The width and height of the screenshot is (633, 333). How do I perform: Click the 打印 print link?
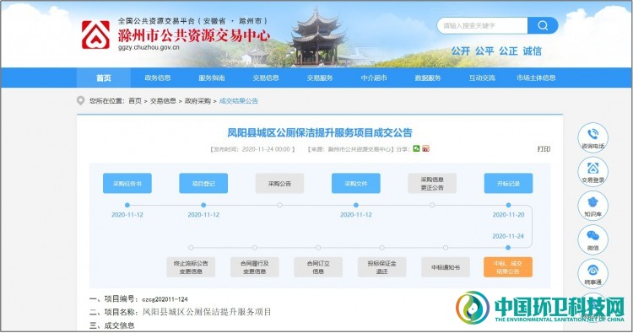pyautogui.click(x=544, y=148)
